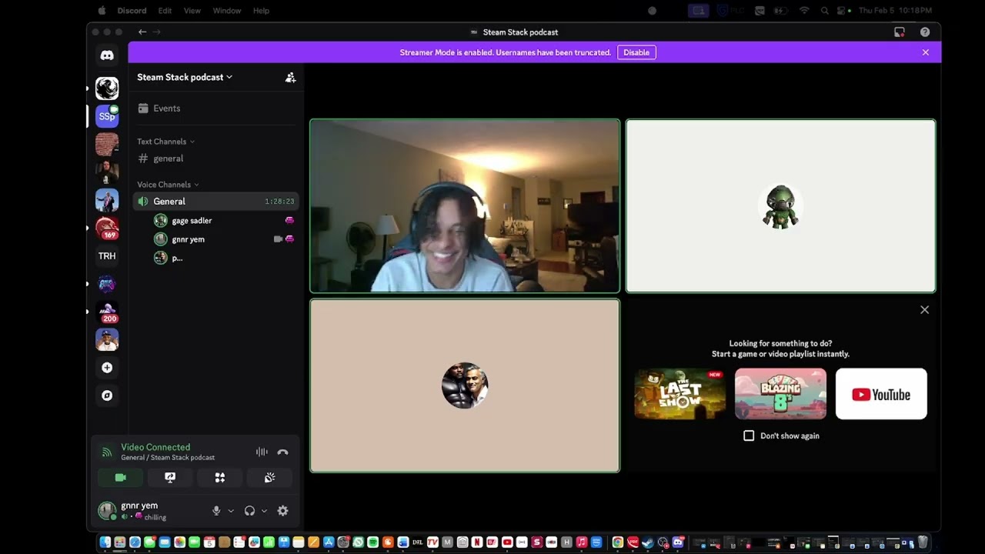The image size is (985, 554).
Task: Open the Window menu
Action: click(227, 11)
